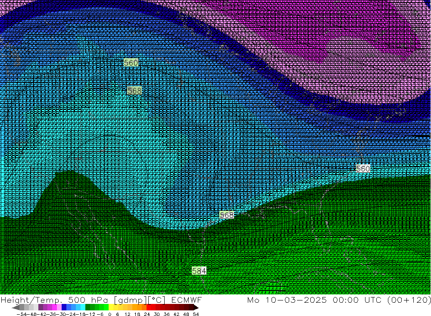Click the 584 contour height label

tap(199, 271)
